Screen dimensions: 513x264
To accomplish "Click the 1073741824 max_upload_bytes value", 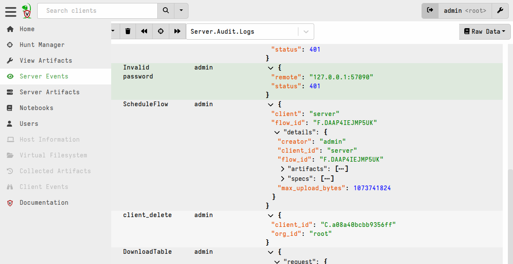I will pos(372,188).
